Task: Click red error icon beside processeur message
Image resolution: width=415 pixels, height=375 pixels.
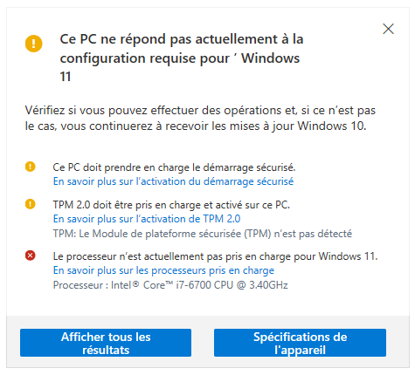Action: tap(31, 256)
